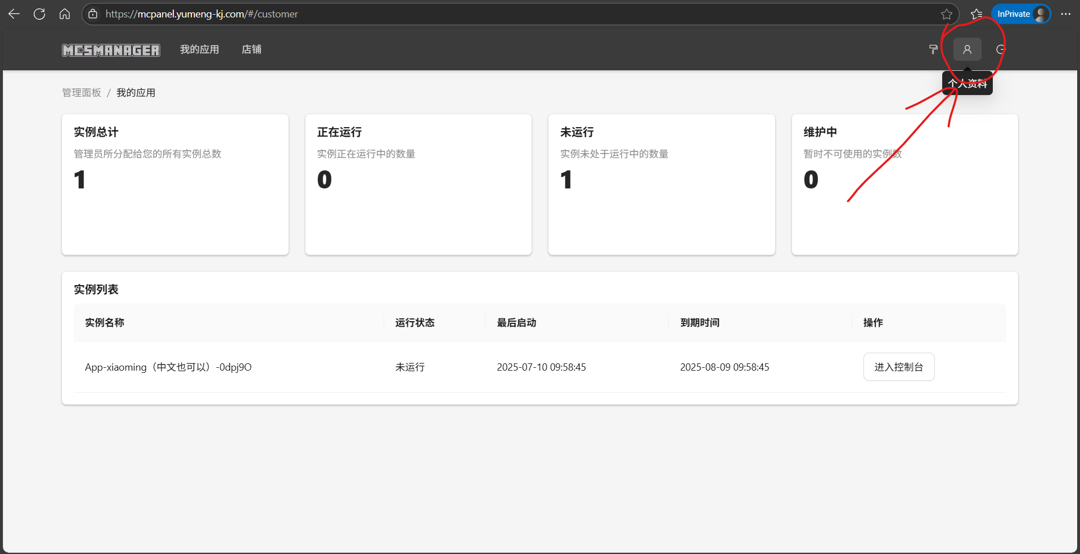Select the 实例总计 summary card
The width and height of the screenshot is (1080, 554).
pos(175,184)
